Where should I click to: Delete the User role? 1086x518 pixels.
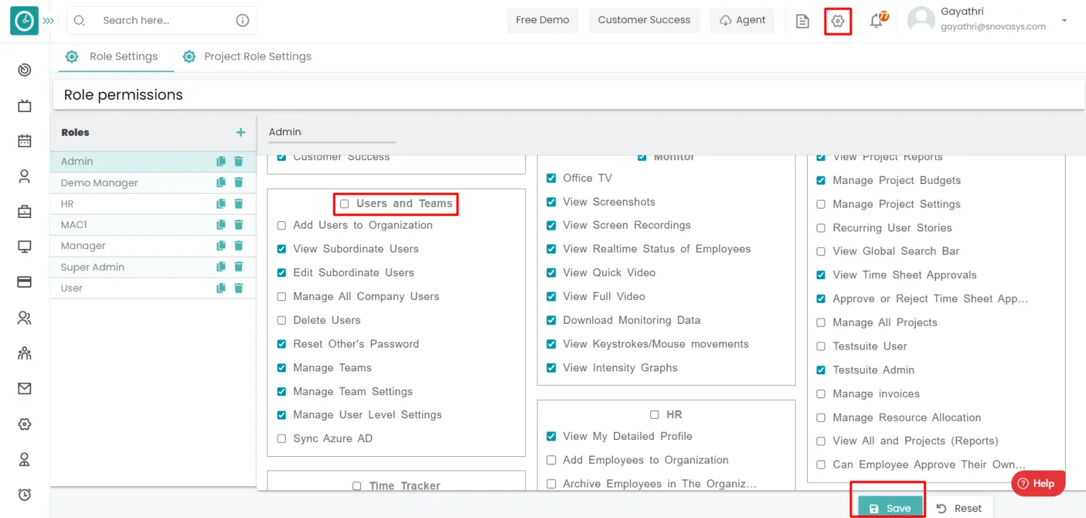tap(238, 288)
